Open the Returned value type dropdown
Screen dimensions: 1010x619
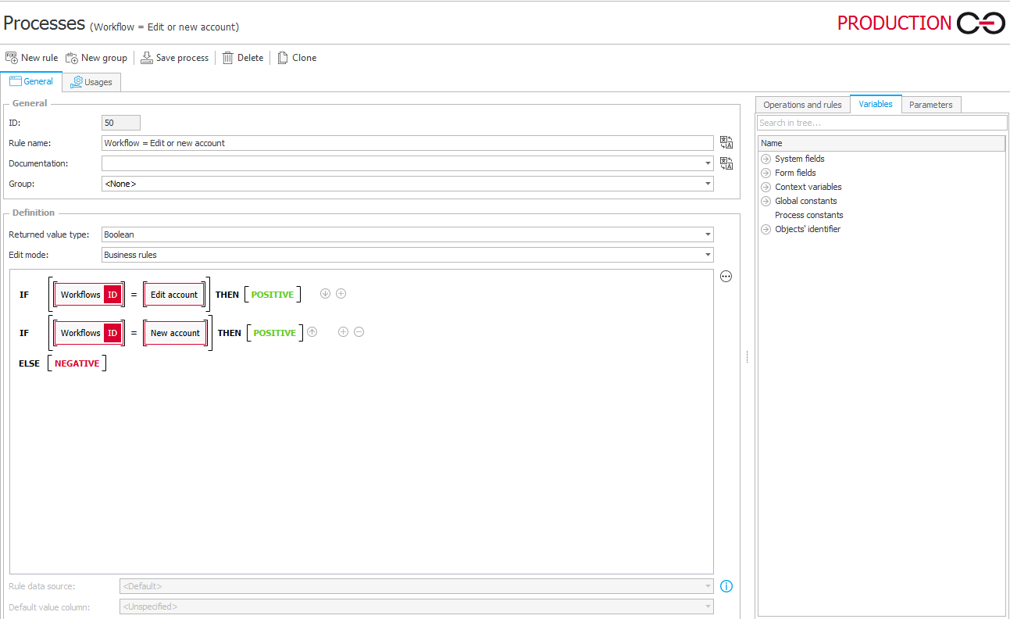708,234
